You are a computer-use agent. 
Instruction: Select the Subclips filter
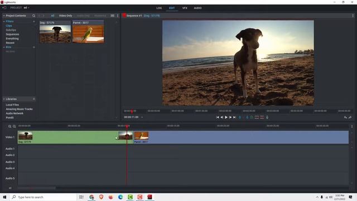coord(11,30)
